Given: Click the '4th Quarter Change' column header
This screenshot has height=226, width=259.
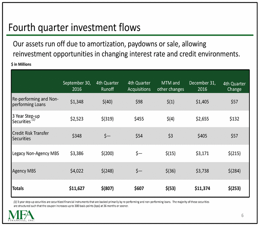Looking at the screenshot, I should tap(234, 86).
